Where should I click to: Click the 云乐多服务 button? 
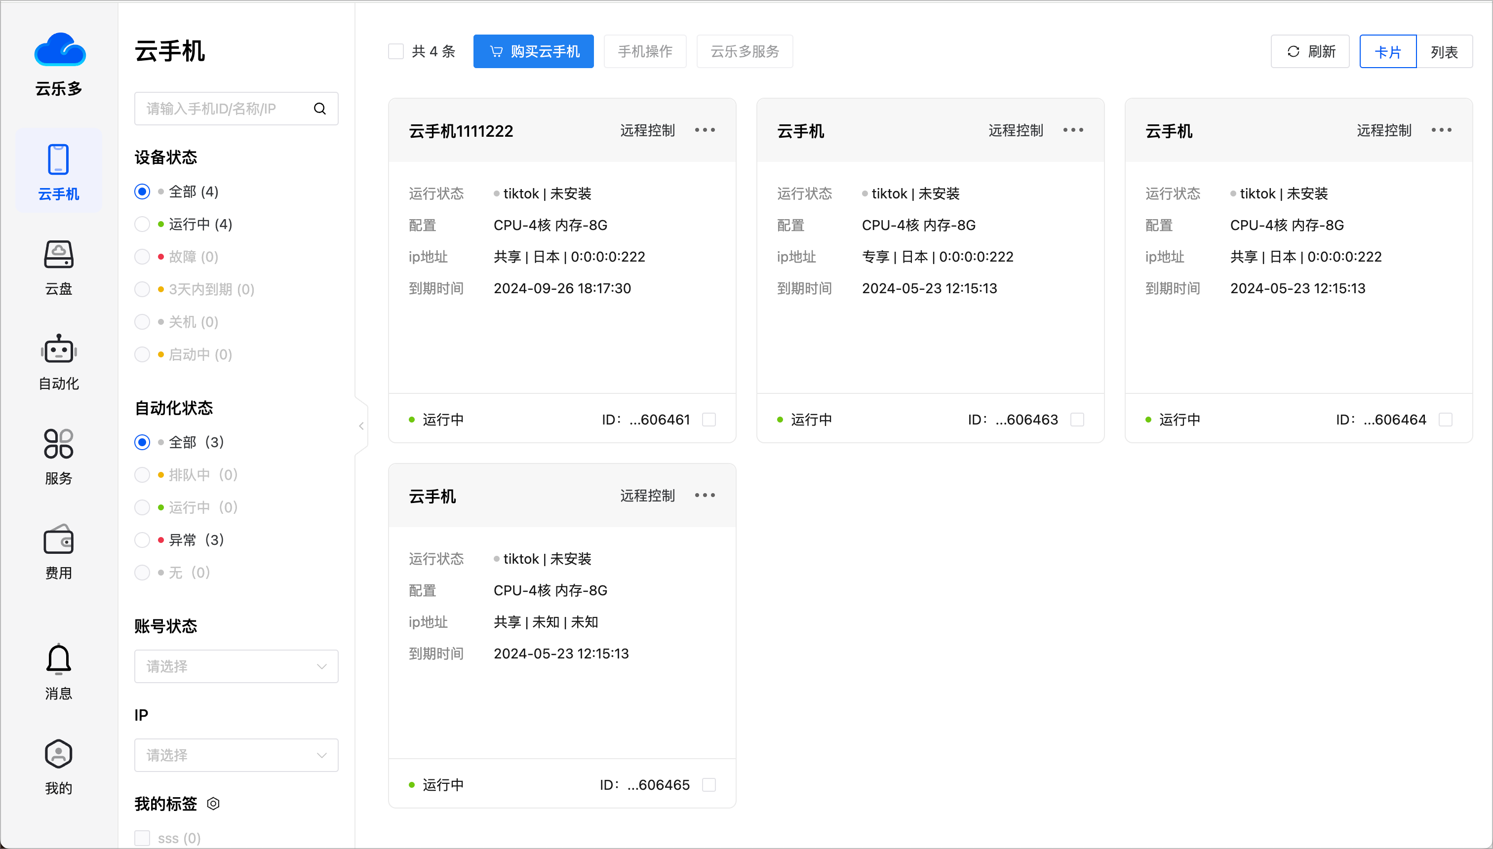[745, 51]
